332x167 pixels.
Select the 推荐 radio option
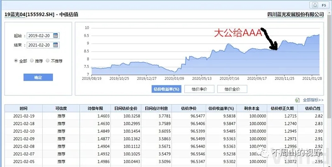click(x=32, y=61)
